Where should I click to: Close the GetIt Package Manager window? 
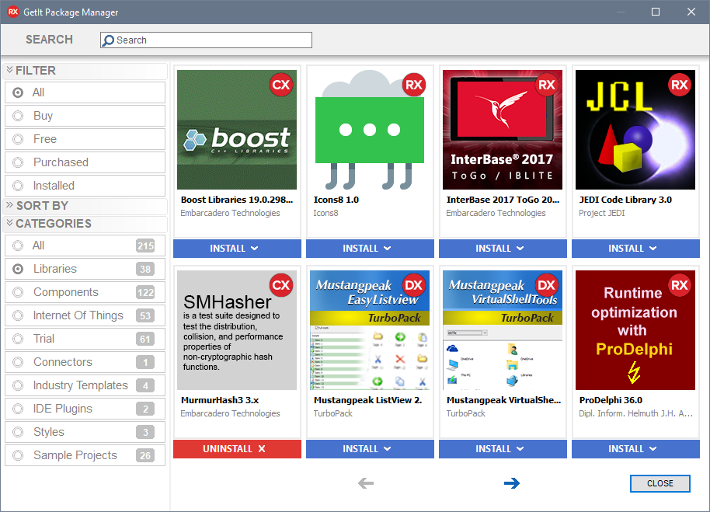coord(691,12)
